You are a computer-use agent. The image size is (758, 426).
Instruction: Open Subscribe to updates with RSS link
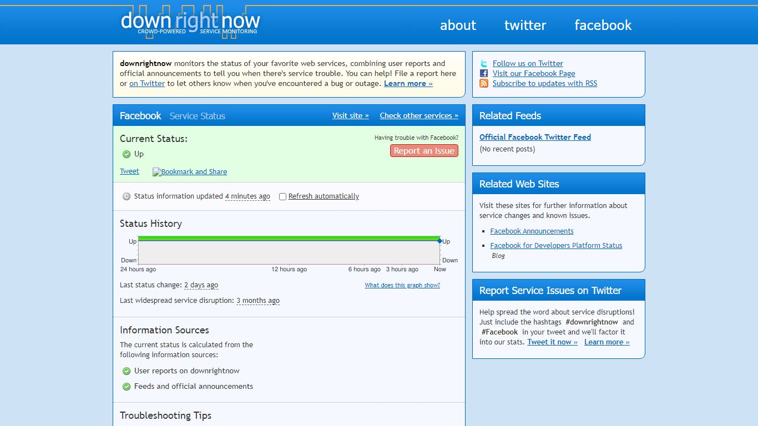545,83
